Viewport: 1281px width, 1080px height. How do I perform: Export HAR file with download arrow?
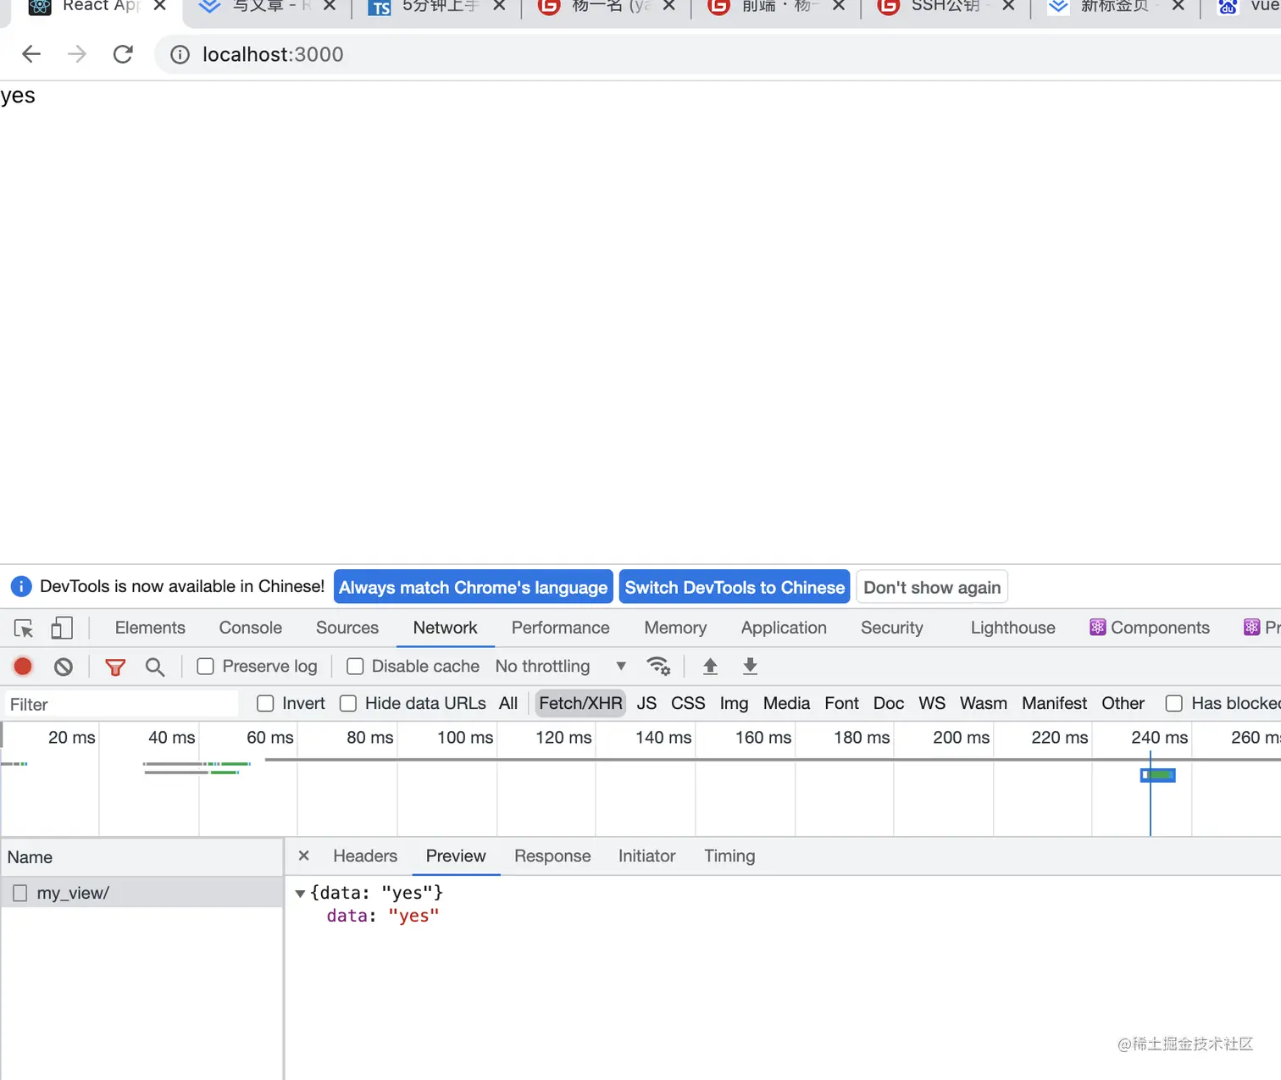750,667
